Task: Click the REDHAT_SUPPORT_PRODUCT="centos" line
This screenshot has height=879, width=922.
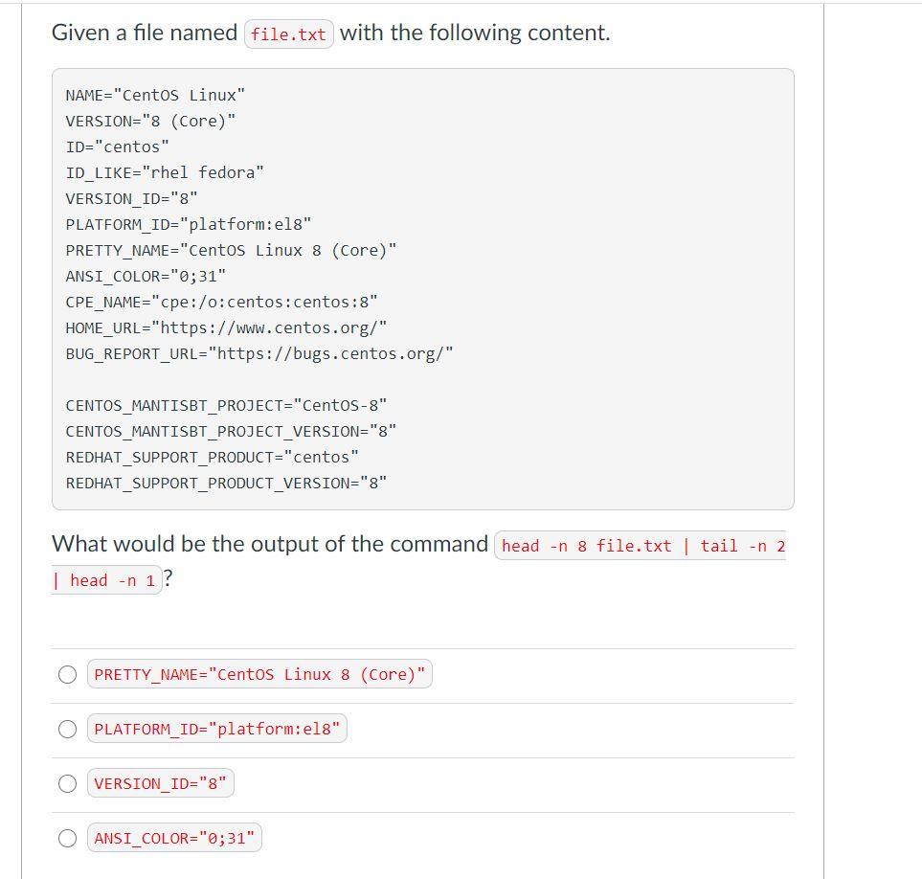Action: click(212, 457)
